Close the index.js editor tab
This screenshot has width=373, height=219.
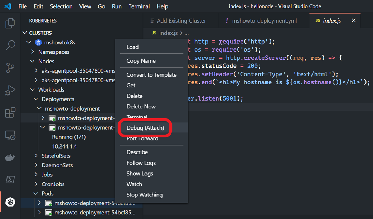pos(354,20)
